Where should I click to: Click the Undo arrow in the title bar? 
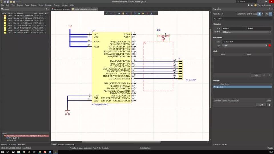click(17, 2)
